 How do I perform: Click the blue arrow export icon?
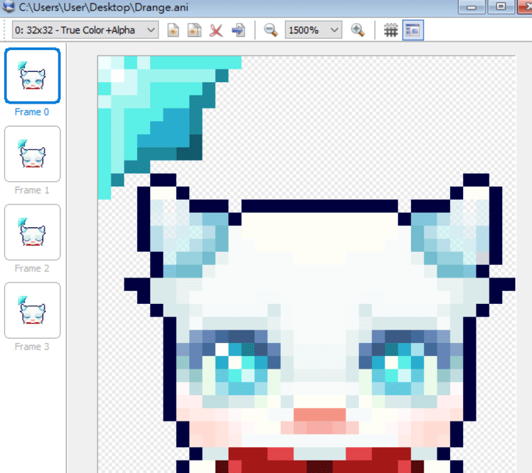(238, 30)
